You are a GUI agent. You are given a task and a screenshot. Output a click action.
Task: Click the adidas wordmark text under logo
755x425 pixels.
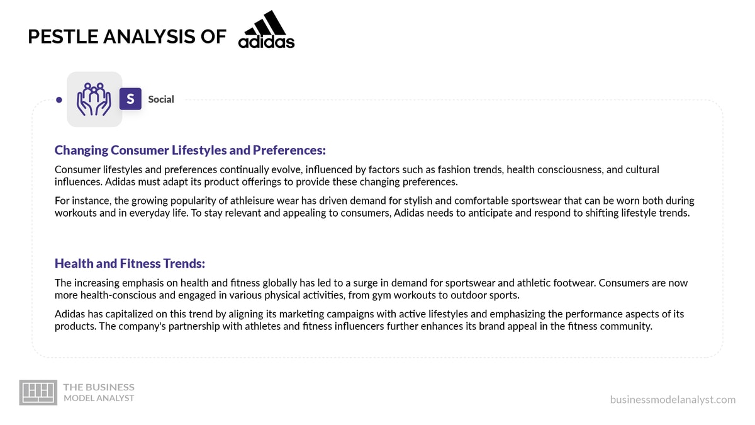point(266,42)
